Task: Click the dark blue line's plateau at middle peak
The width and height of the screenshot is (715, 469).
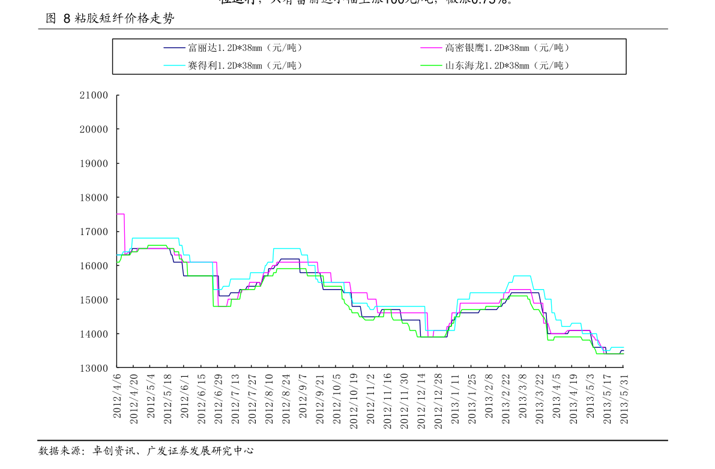Action: pyautogui.click(x=289, y=259)
